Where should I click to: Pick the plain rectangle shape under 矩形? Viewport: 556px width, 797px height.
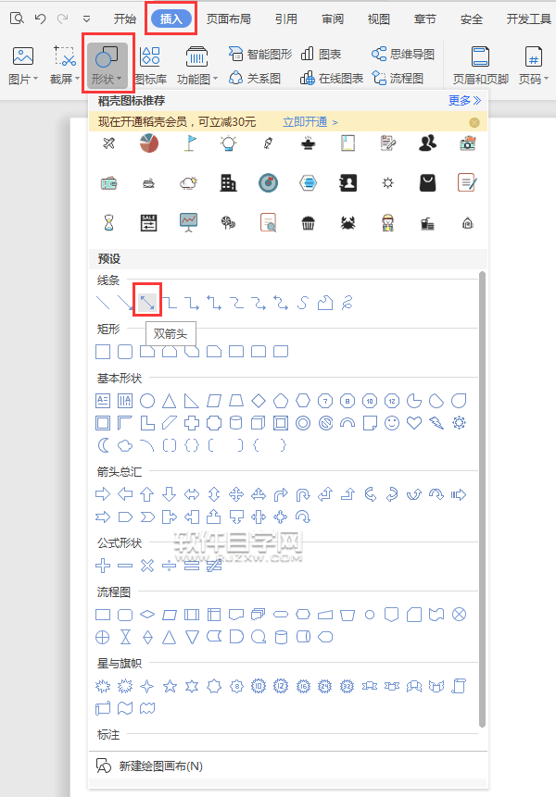103,351
